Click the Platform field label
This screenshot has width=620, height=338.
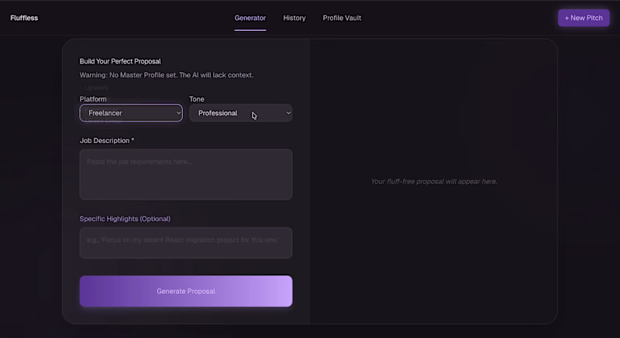point(93,99)
